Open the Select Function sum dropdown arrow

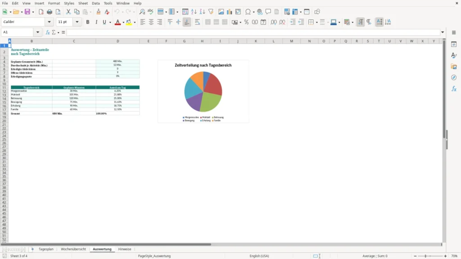click(x=58, y=32)
